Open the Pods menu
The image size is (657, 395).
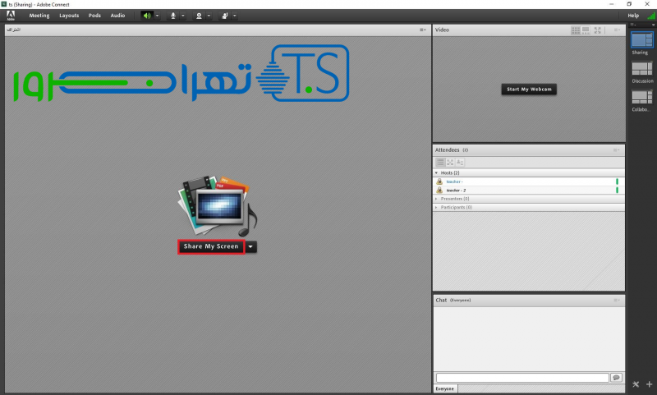pos(94,16)
